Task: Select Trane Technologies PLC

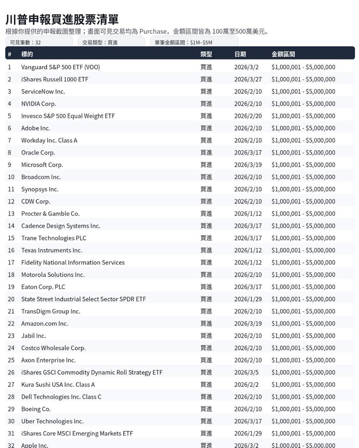Action: coord(54,238)
